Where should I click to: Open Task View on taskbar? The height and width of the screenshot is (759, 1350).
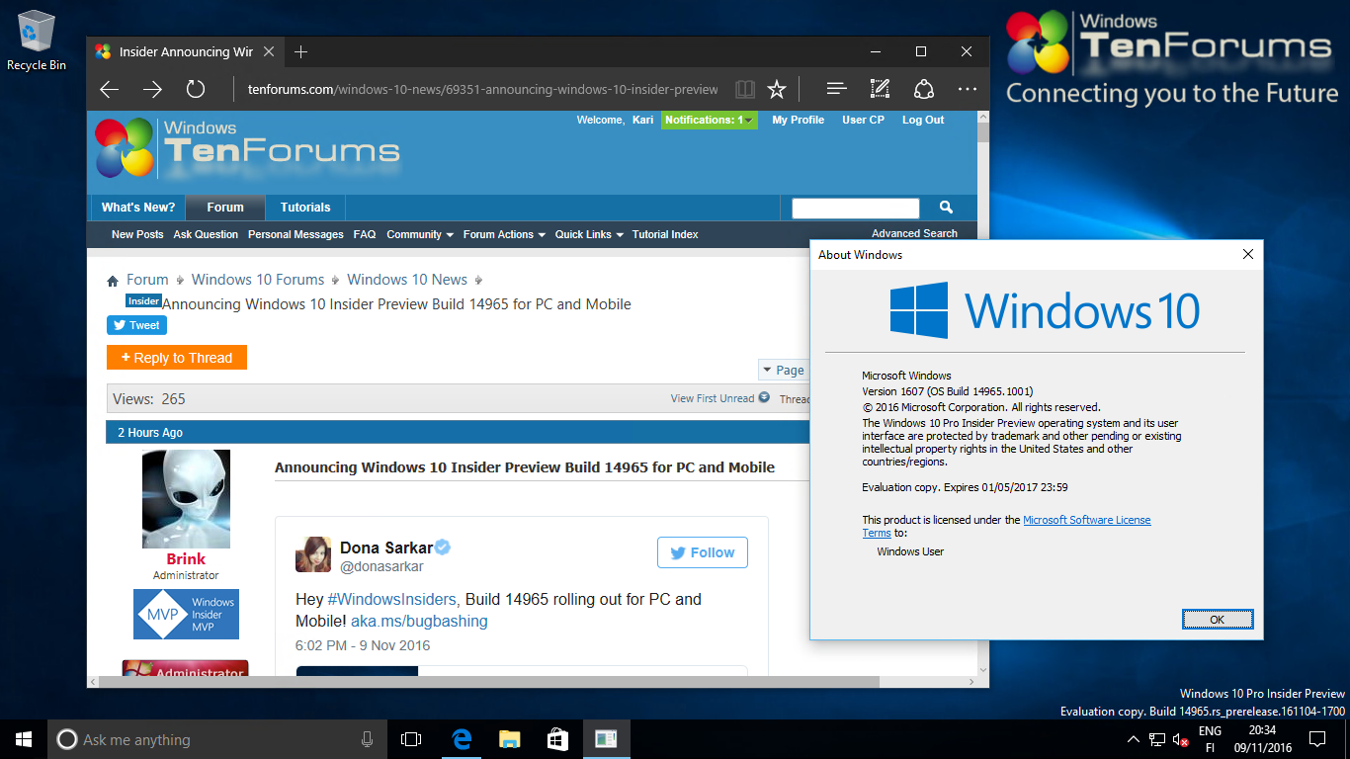411,739
